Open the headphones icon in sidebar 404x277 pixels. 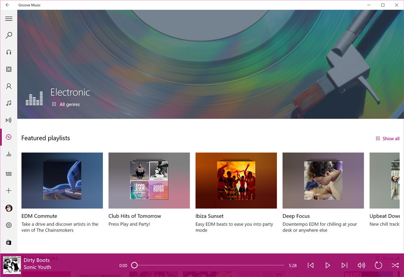click(x=9, y=52)
